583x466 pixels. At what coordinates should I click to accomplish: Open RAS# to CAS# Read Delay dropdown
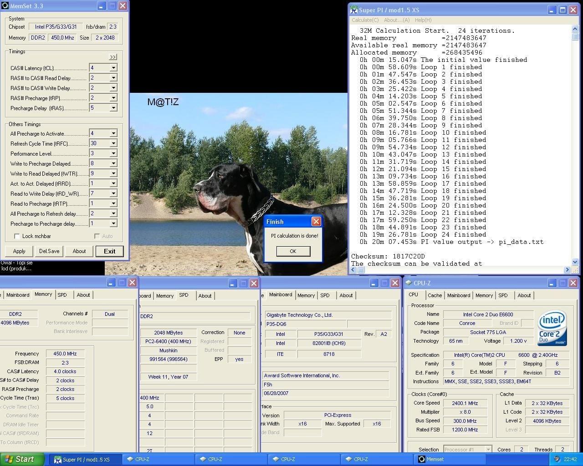click(x=113, y=78)
